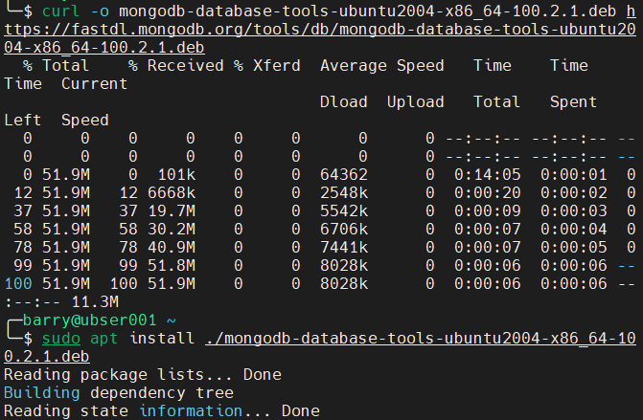The height and width of the screenshot is (420, 643).
Task: Click the curl command word
Action: coord(60,11)
